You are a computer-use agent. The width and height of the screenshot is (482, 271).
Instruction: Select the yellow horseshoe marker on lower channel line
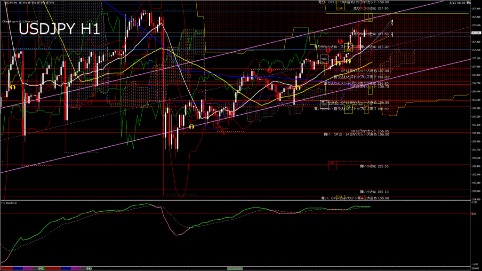(192, 127)
